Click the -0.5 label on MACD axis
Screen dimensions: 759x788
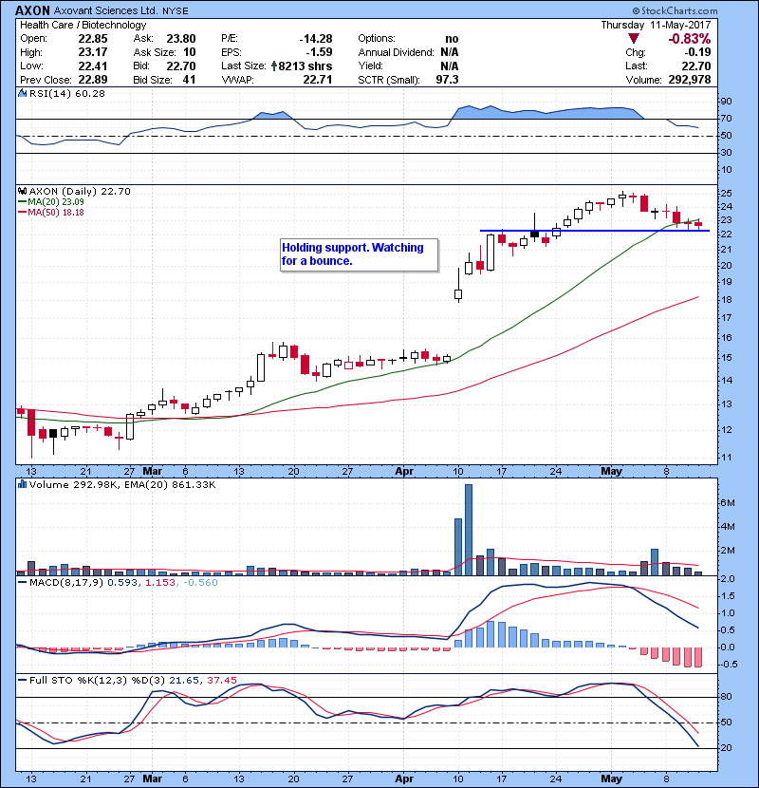click(729, 665)
